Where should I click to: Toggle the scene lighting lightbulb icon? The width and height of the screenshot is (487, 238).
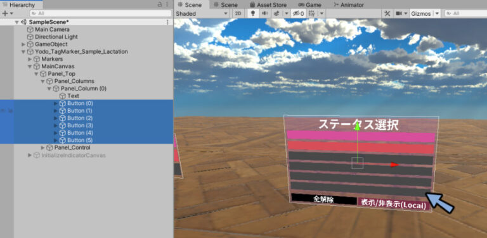(x=253, y=14)
